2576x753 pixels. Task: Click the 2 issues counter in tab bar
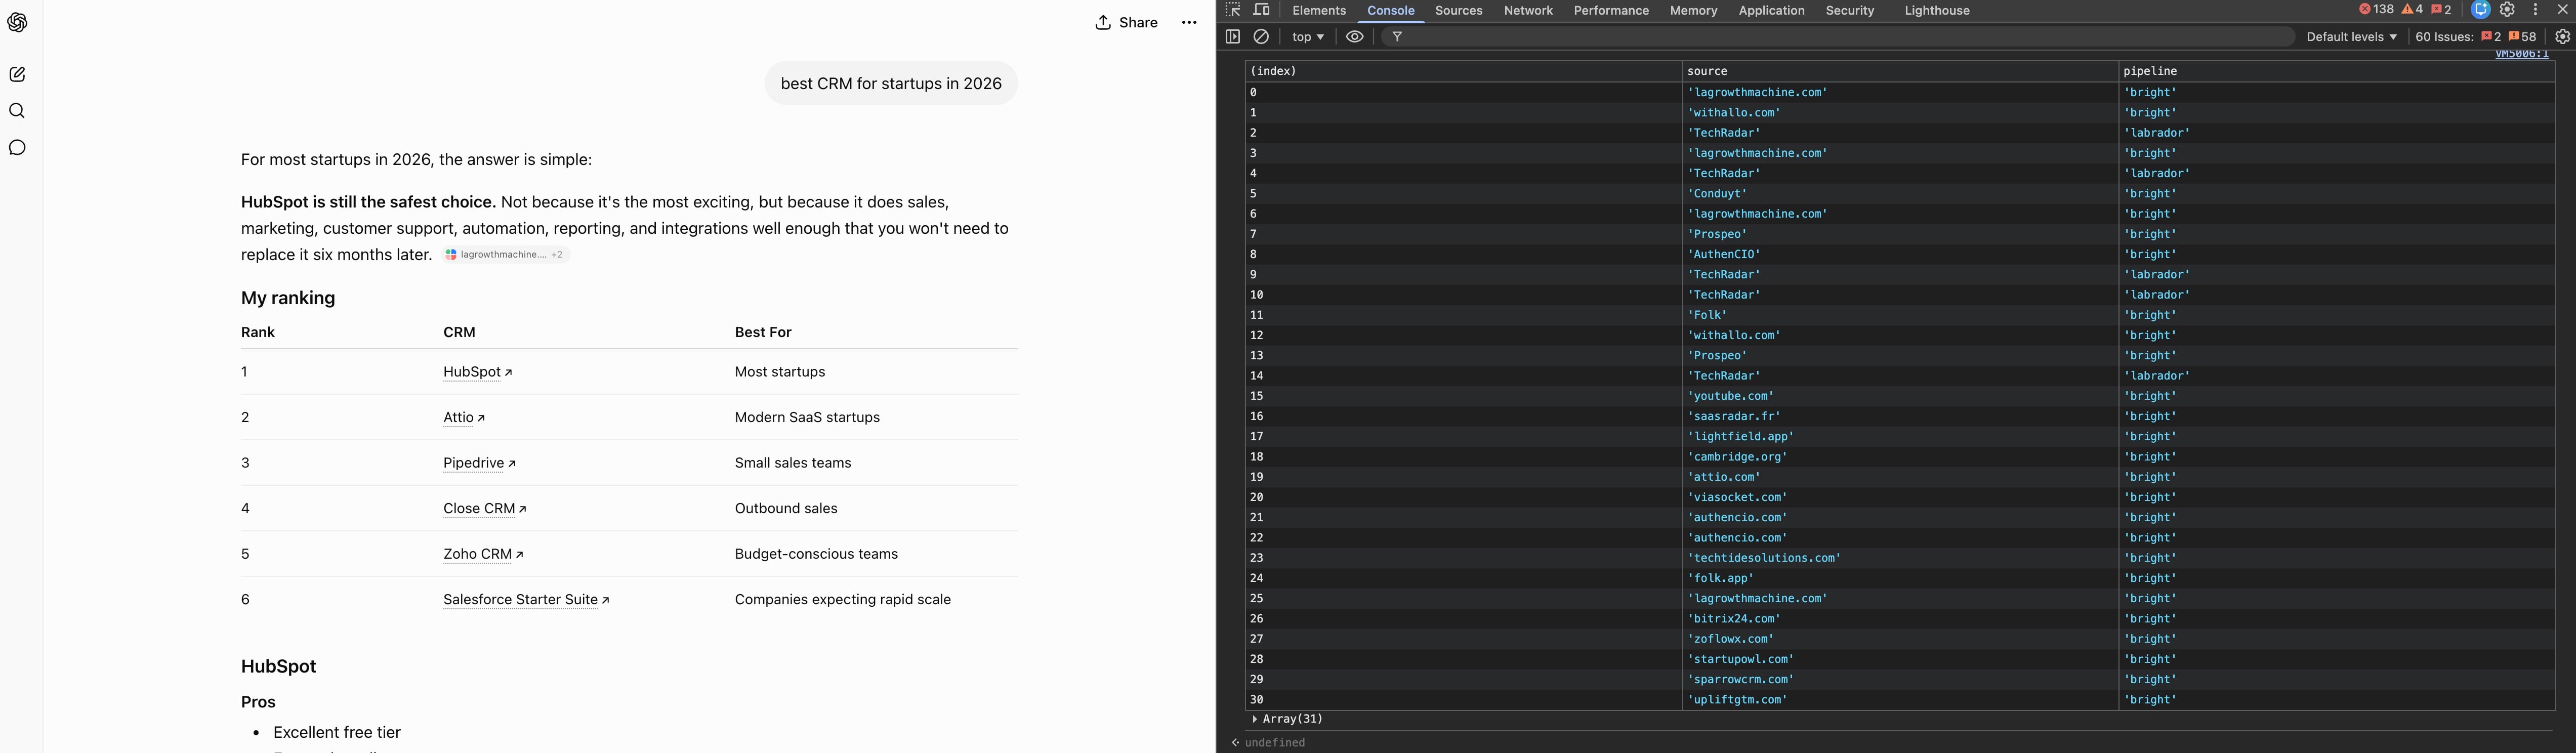pos(2441,9)
